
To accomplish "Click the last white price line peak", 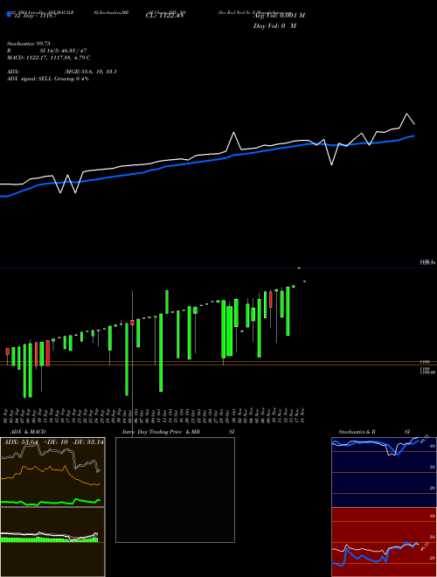I will point(406,114).
